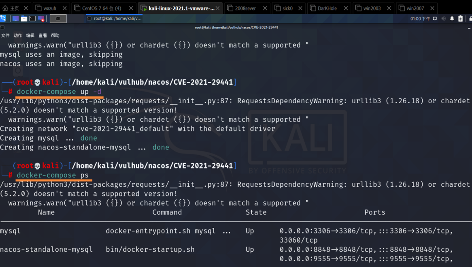Click 'Creating nacos-standalone-mysql ... done' line
The width and height of the screenshot is (472, 267).
pos(85,147)
